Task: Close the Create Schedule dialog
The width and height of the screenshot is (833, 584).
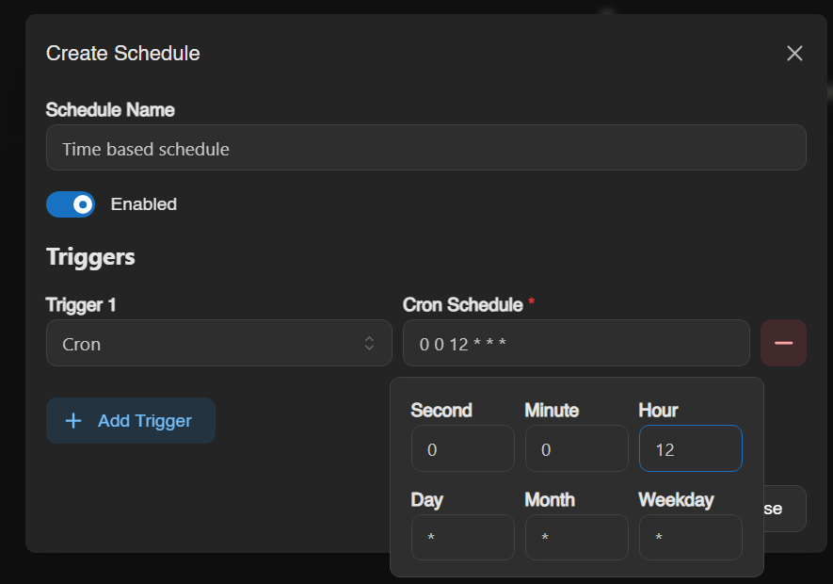Action: 794,53
